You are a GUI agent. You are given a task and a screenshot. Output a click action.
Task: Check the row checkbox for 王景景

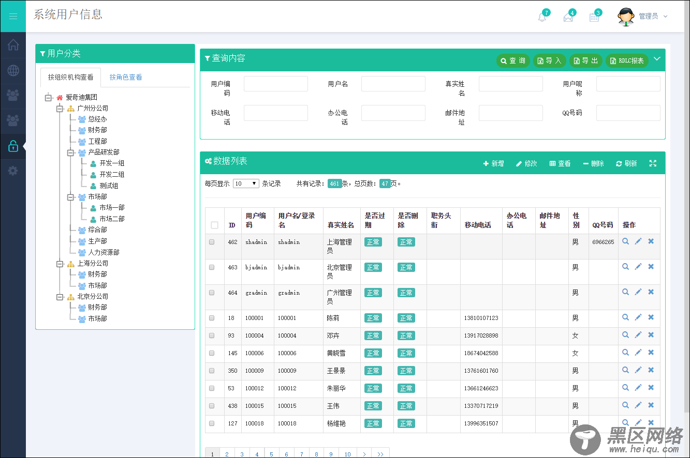tap(212, 371)
